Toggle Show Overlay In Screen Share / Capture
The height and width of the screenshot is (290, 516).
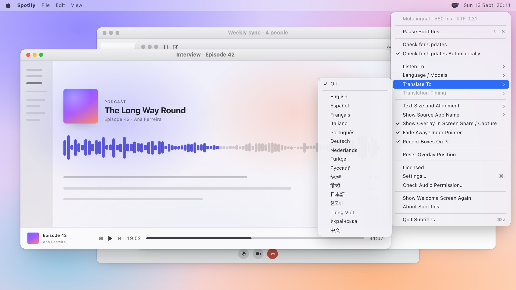tap(451, 124)
